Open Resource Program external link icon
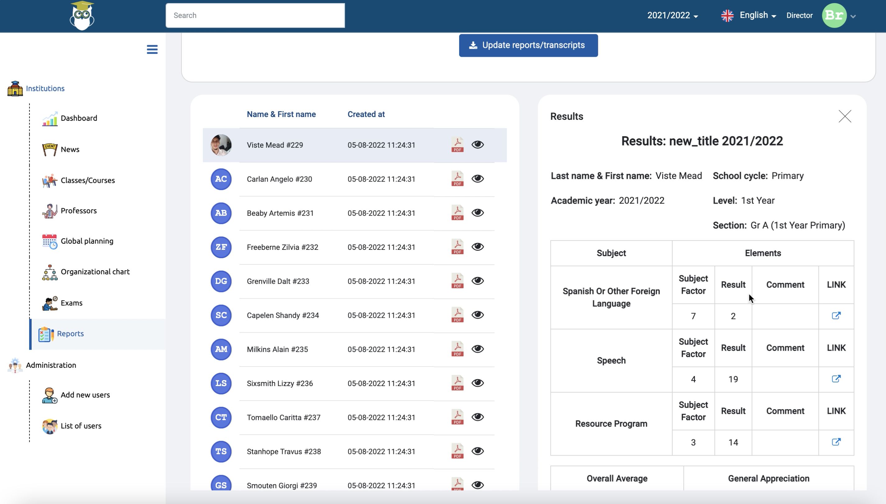Viewport: 886px width, 504px height. point(836,442)
